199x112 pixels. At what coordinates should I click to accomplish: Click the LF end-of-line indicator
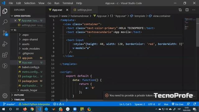click(159, 104)
